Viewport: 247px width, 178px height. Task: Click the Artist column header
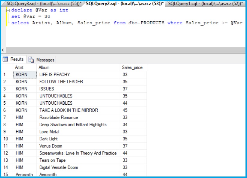[20, 67]
